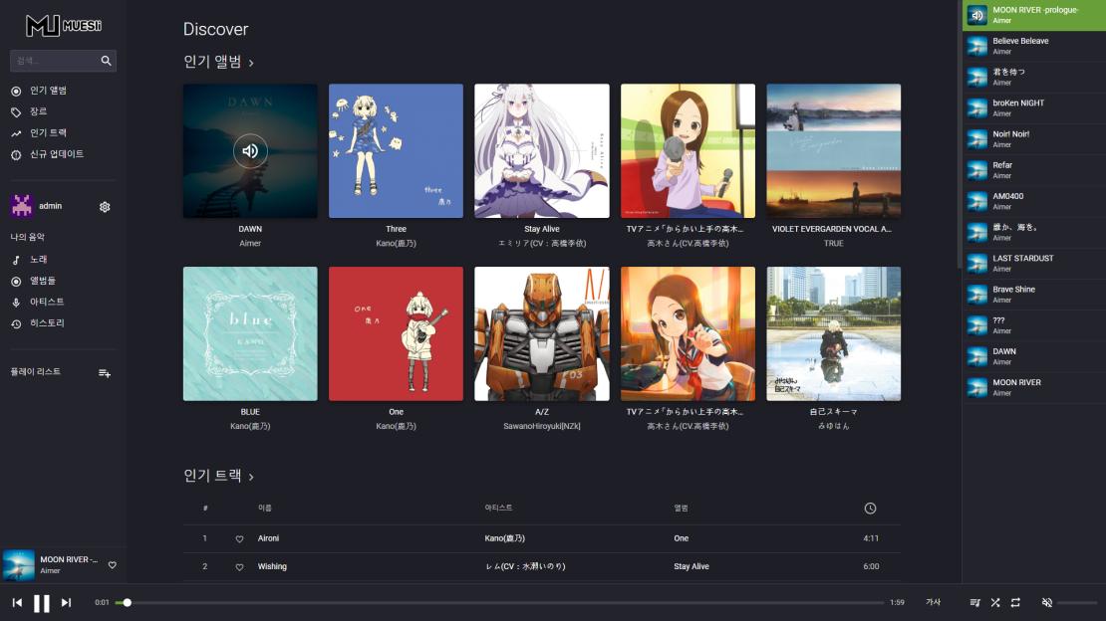This screenshot has height=621, width=1106.
Task: Favorite the Wishing track with heart
Action: (240, 567)
